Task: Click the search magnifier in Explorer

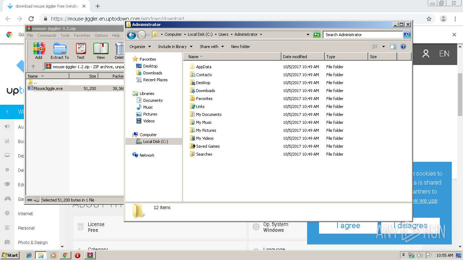Action: coord(407,35)
